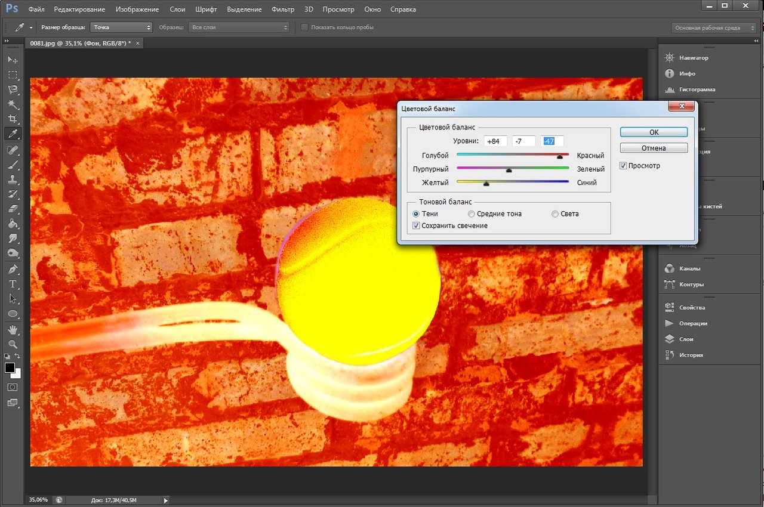Toggle the Preview (Просмотр) checkbox
This screenshot has height=507, width=764.
click(x=623, y=165)
